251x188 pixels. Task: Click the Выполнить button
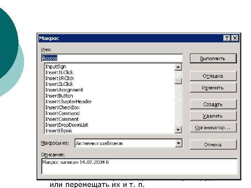tap(213, 58)
